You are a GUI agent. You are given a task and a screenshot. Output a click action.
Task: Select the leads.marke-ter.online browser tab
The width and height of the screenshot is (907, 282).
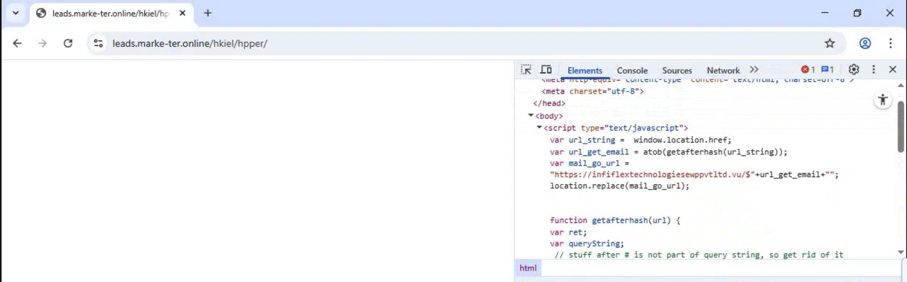click(111, 13)
